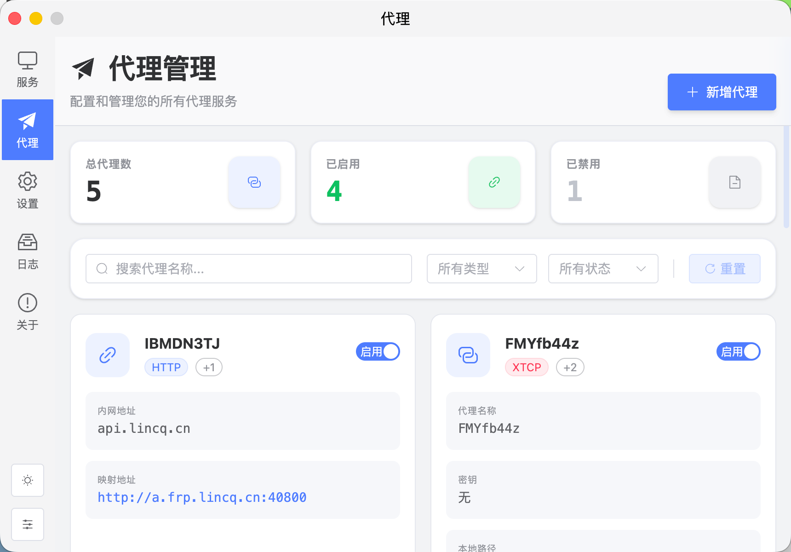Click 新增代理 to add a proxy
791x552 pixels.
[721, 92]
